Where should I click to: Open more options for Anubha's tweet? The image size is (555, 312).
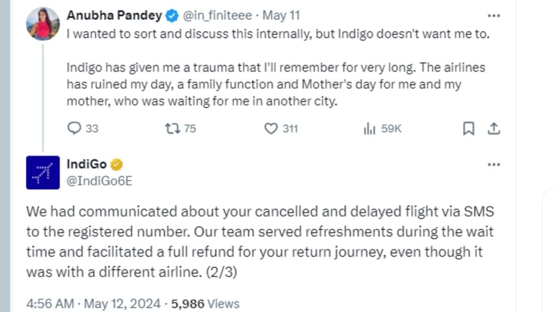click(493, 16)
